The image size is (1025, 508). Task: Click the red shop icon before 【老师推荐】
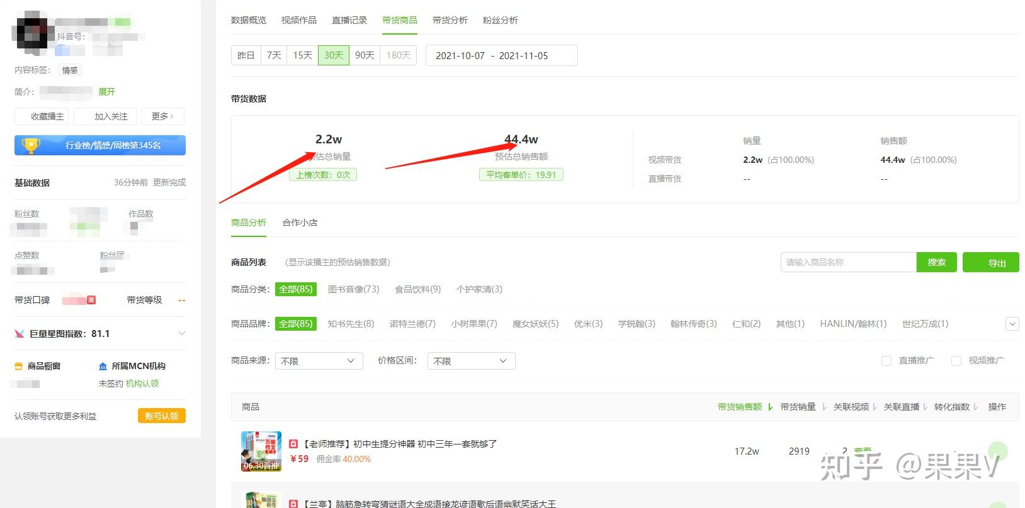tap(293, 444)
